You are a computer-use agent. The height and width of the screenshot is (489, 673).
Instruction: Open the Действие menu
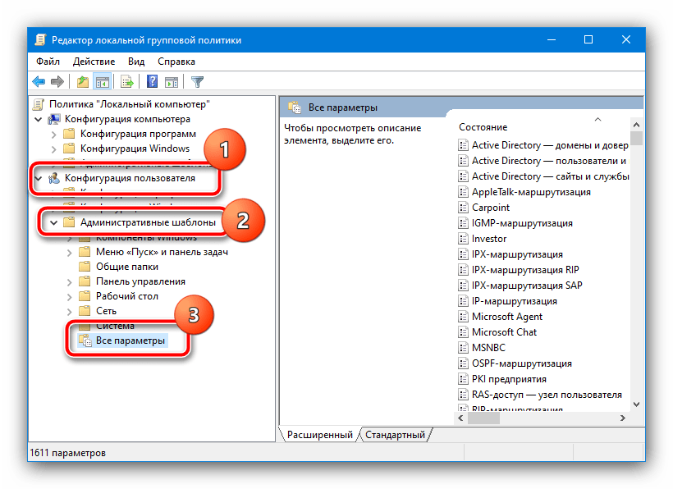coord(94,61)
